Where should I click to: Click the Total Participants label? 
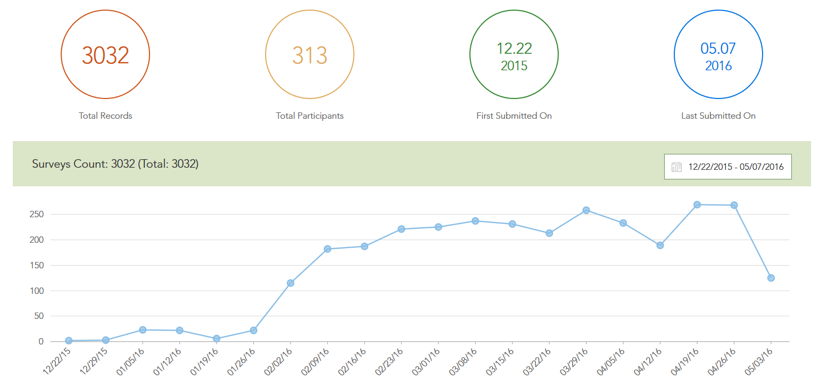coord(310,116)
